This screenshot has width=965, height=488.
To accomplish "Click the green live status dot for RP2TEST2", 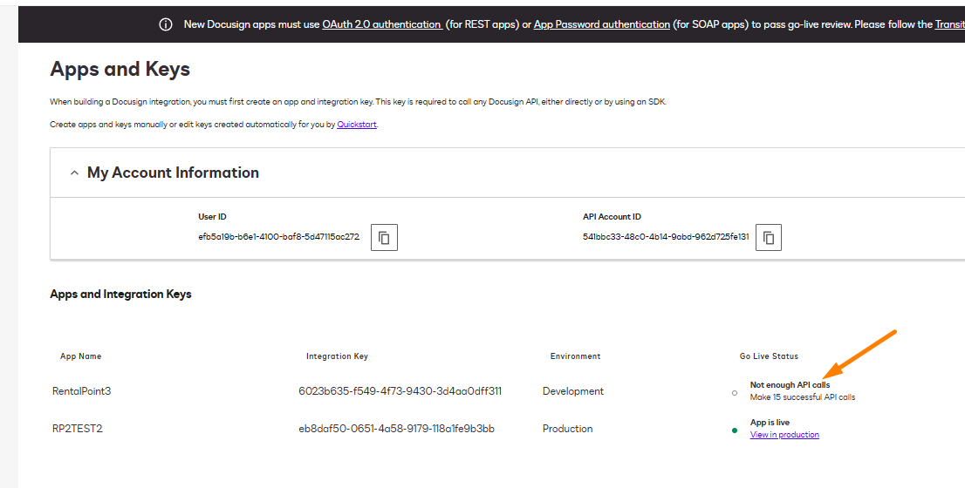I will click(734, 430).
